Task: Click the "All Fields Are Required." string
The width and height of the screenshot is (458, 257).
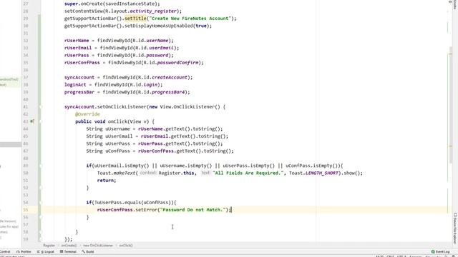Action: tap(248, 173)
